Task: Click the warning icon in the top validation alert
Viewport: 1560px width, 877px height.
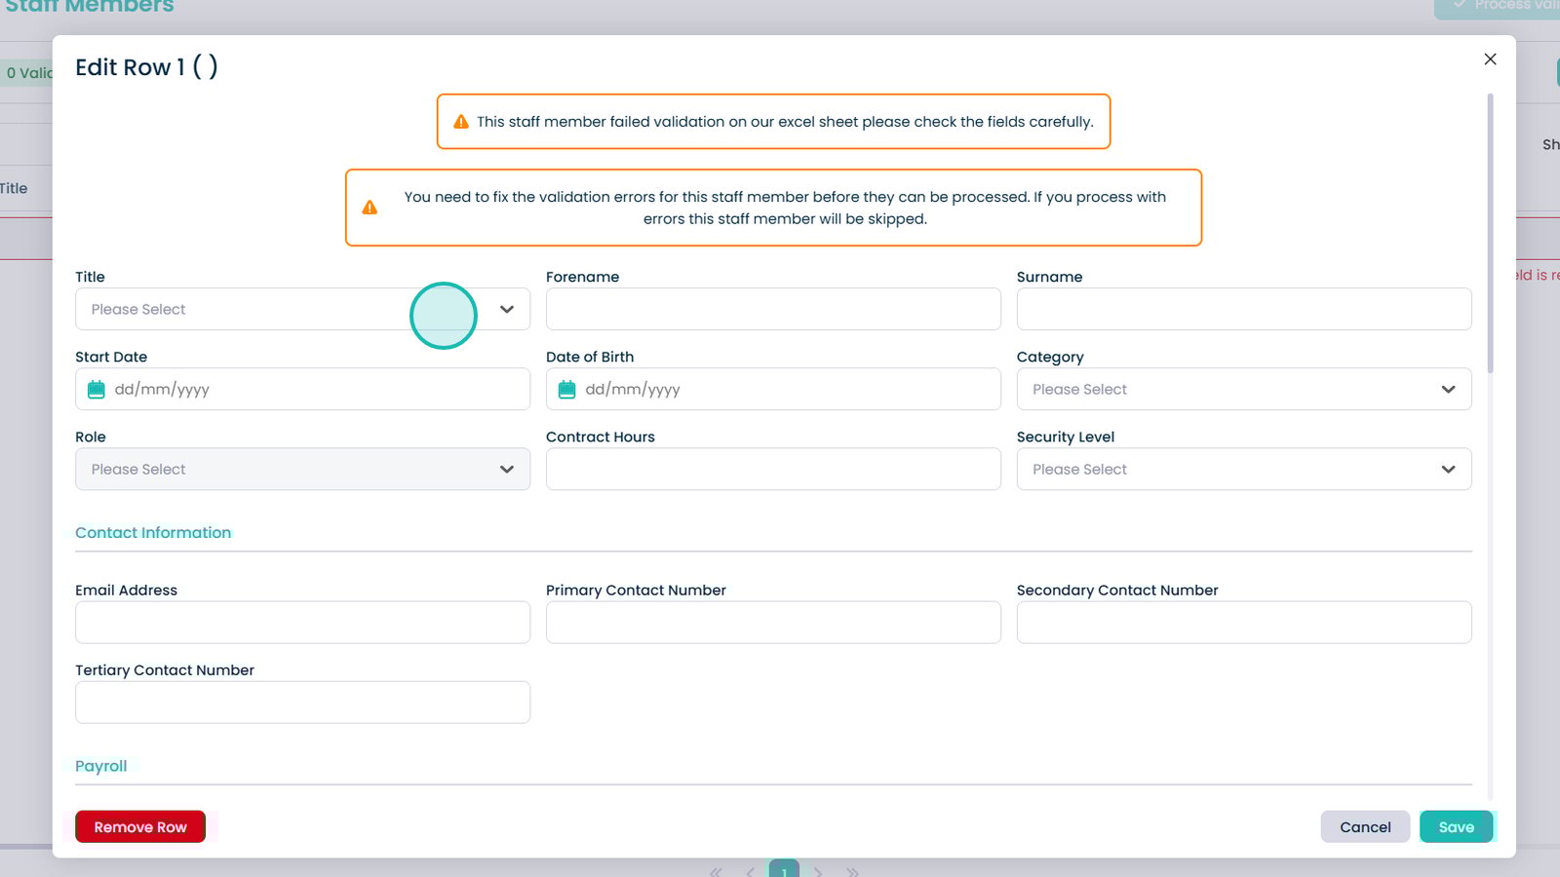Action: pyautogui.click(x=461, y=122)
